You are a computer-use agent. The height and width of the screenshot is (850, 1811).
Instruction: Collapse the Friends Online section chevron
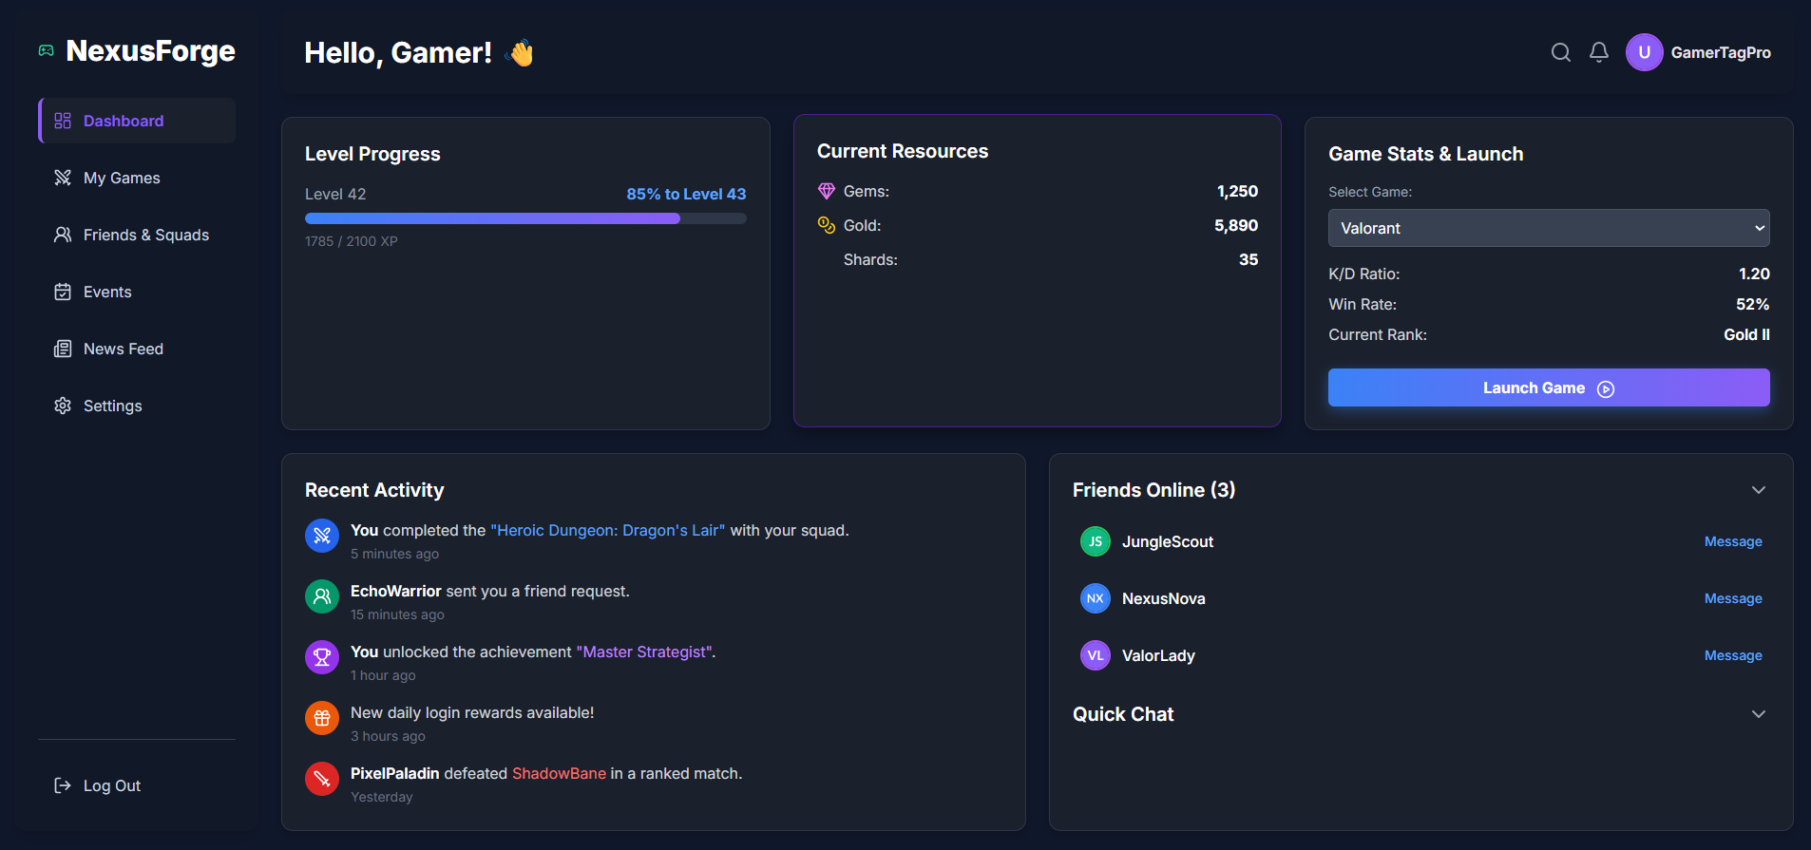1759,490
